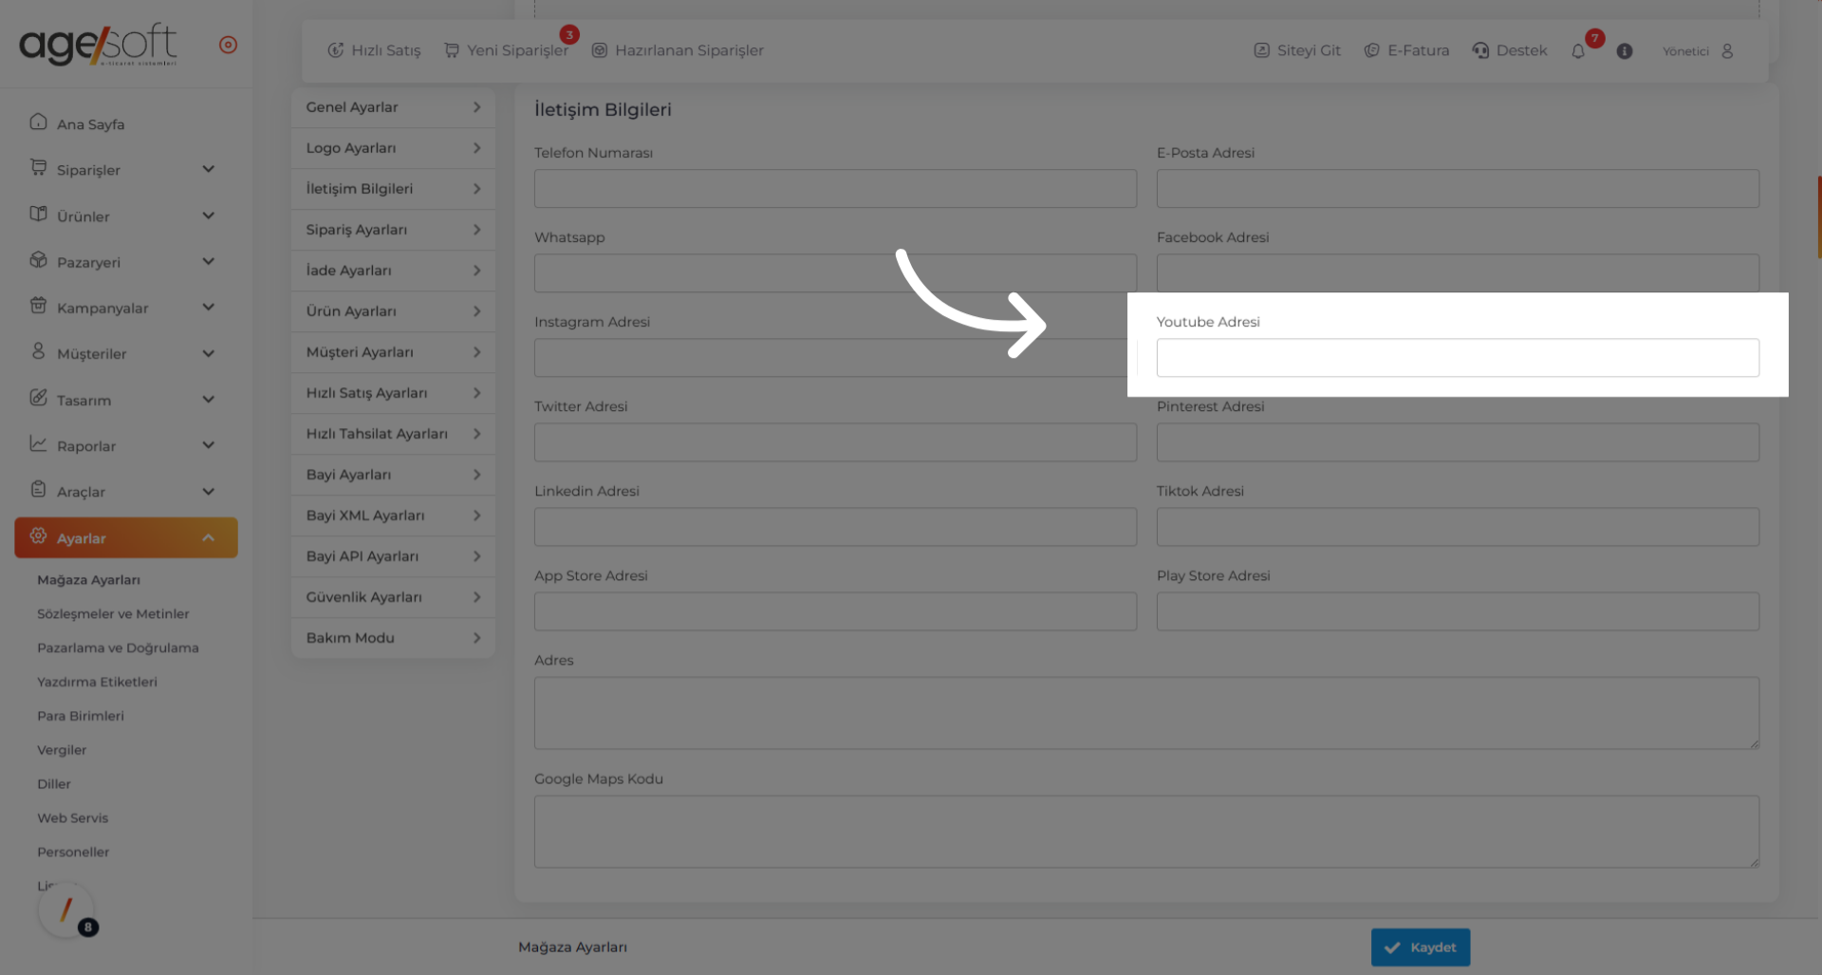Image resolution: width=1822 pixels, height=975 pixels.
Task: Open Sözleşmeler ve Metinler
Action: click(x=113, y=614)
